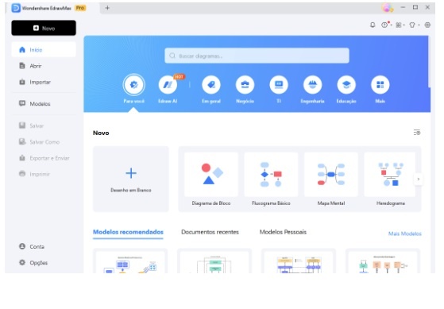Switch to Modelos Pessoais tab
The height and width of the screenshot is (309, 444).
(283, 232)
